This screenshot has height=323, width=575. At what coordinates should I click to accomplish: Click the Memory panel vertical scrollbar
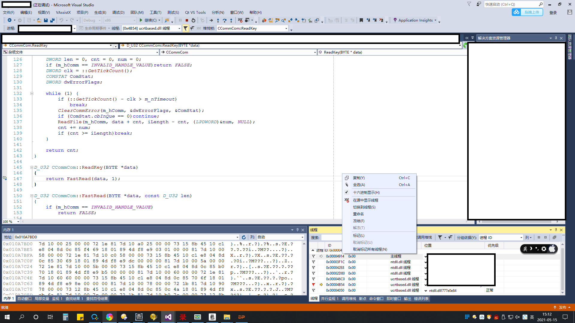pyautogui.click(x=304, y=268)
